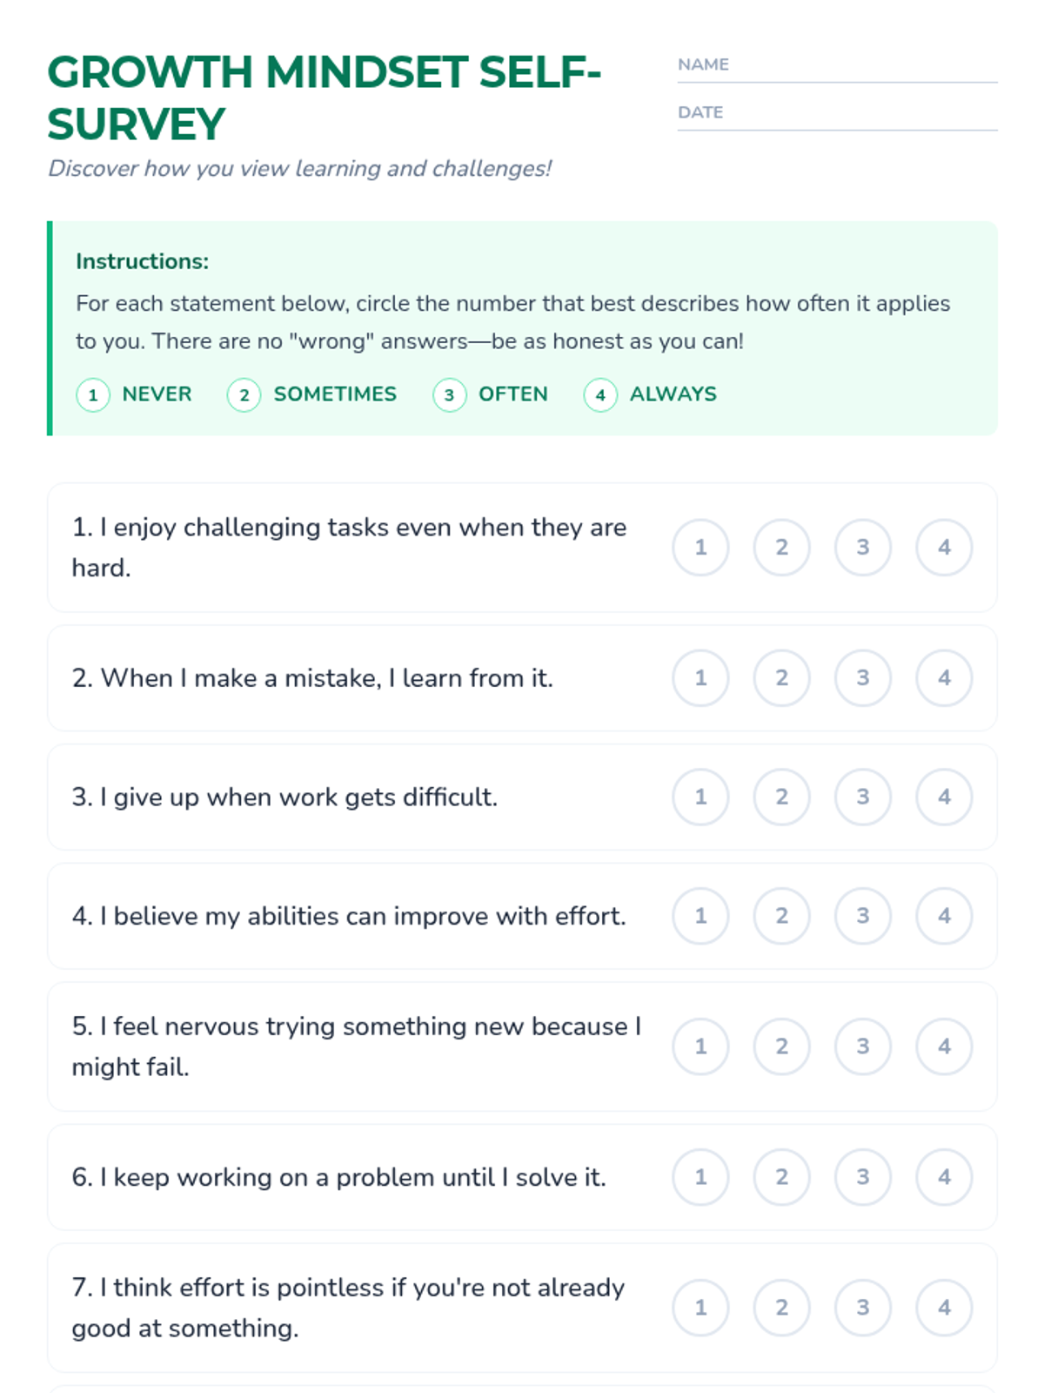The image size is (1044, 1393).
Task: Mark 4 for effort is pointless statement
Action: (x=944, y=1308)
